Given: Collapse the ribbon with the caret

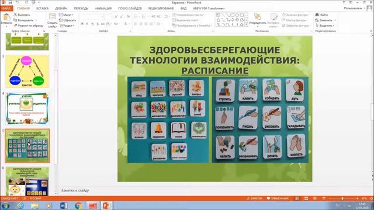Looking at the screenshot, I should [372, 31].
